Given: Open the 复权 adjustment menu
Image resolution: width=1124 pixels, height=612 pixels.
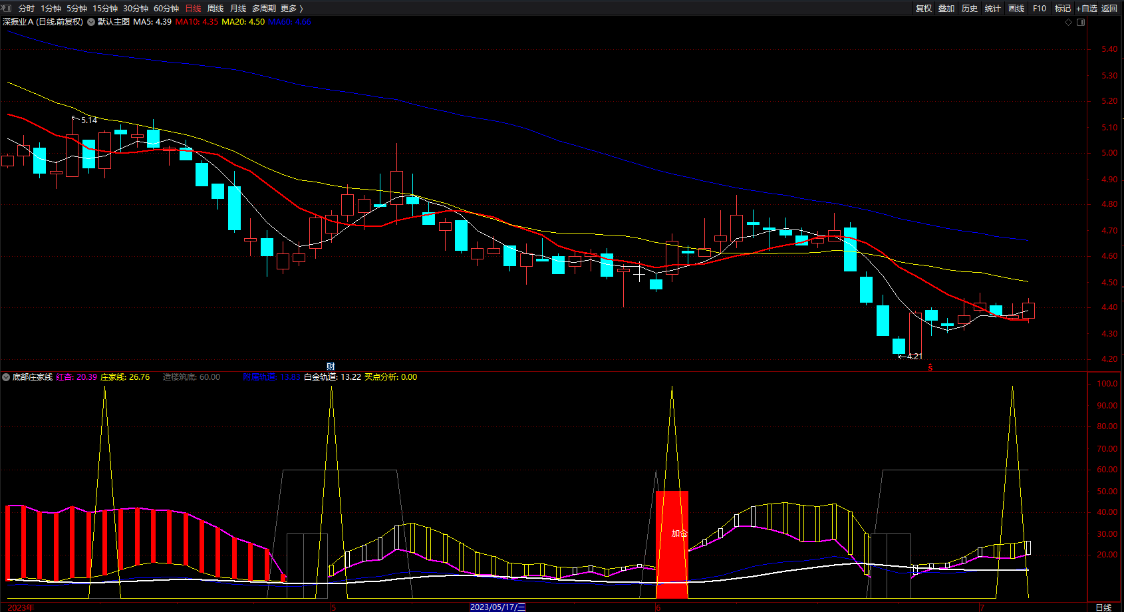Looking at the screenshot, I should [924, 9].
